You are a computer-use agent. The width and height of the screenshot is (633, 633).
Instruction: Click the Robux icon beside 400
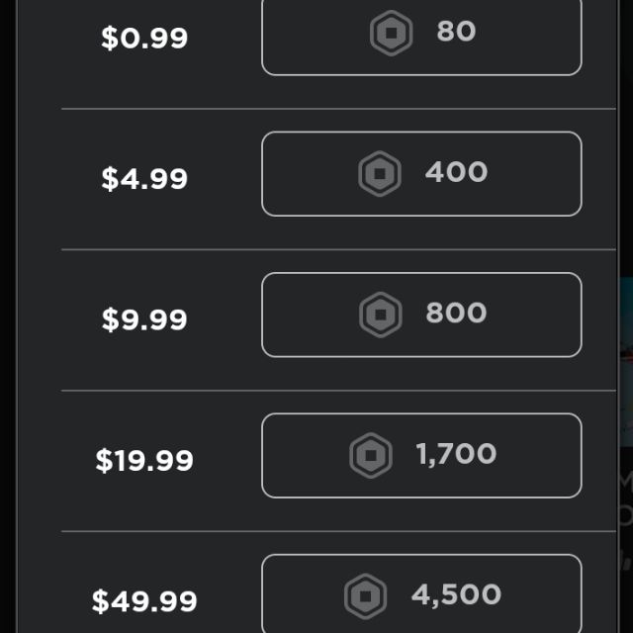tap(380, 174)
